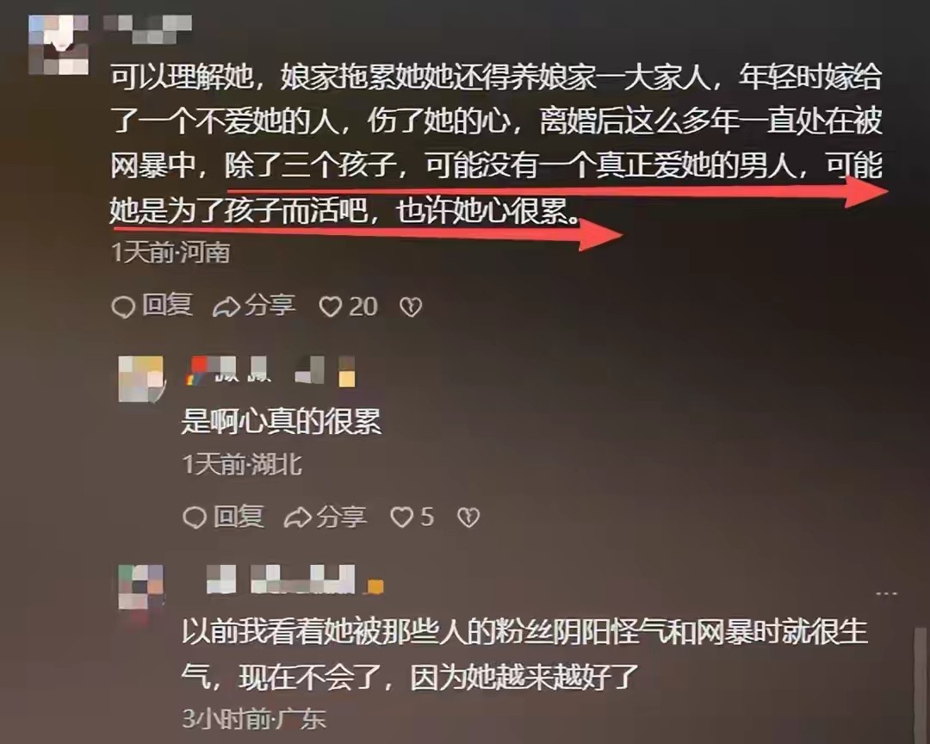Like the reply with 5 likes
930x744 pixels.
point(412,517)
